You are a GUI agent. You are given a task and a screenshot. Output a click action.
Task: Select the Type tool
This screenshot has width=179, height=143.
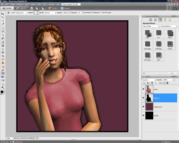tap(3, 42)
